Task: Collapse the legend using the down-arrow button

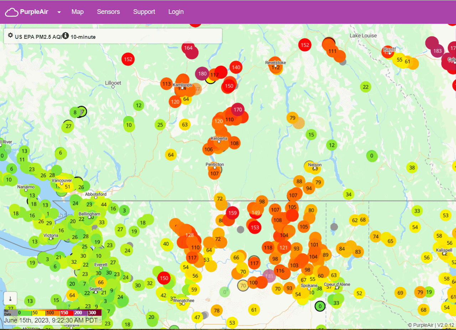Action: [10, 298]
